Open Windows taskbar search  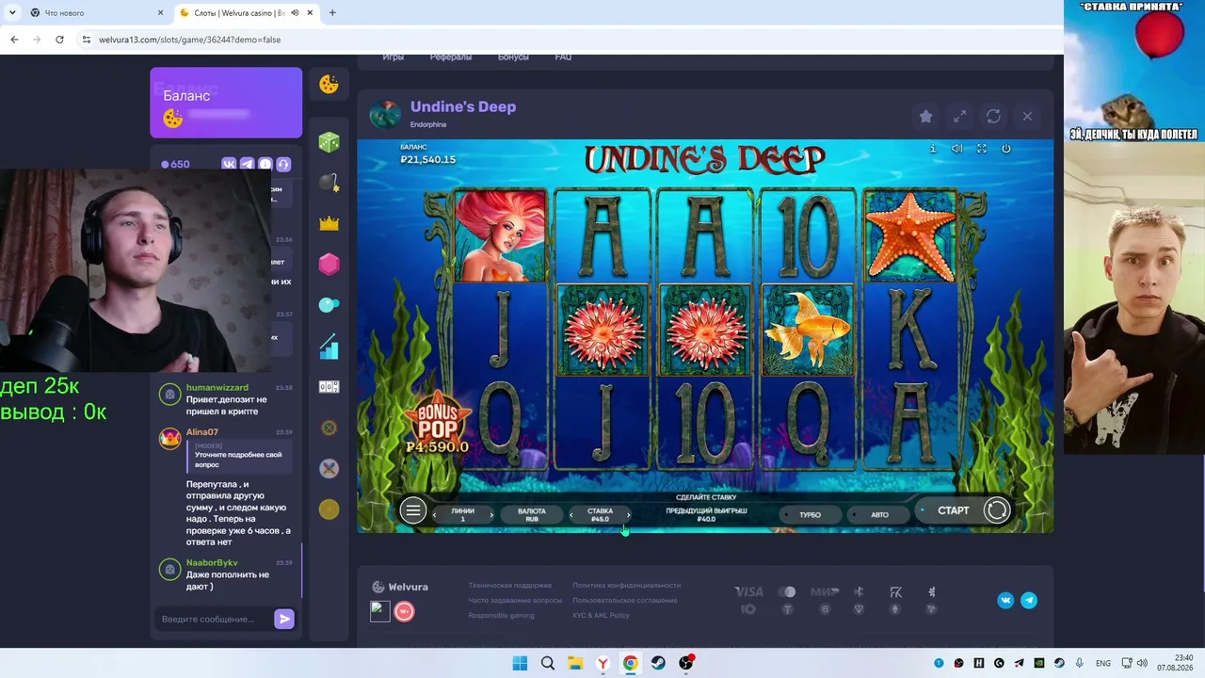[547, 663]
